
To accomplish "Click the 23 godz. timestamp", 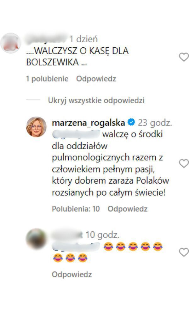I will [155, 123].
